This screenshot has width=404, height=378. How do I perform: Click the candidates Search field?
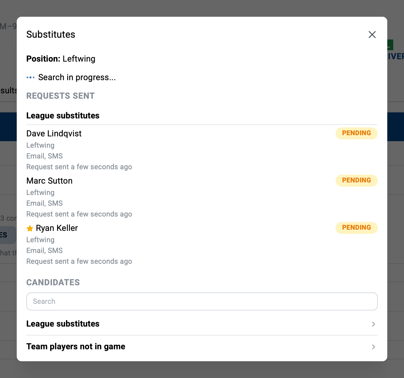(x=202, y=301)
